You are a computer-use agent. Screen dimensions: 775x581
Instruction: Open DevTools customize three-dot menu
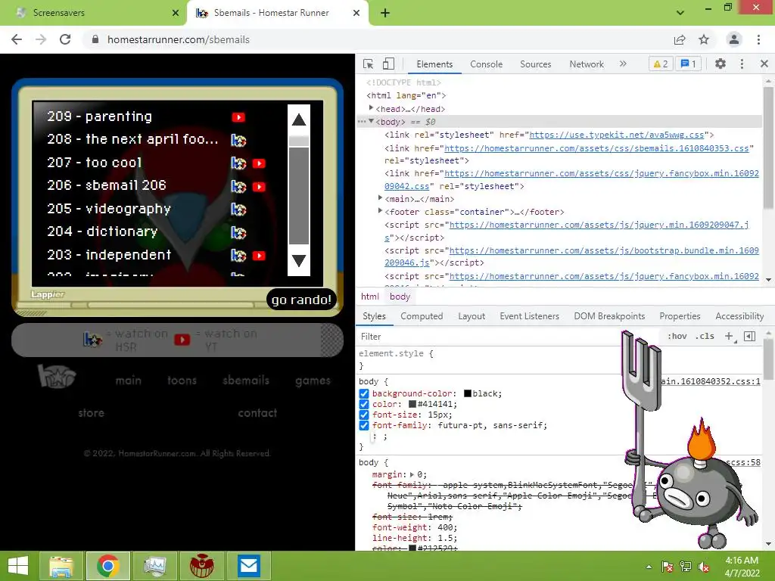tap(742, 64)
